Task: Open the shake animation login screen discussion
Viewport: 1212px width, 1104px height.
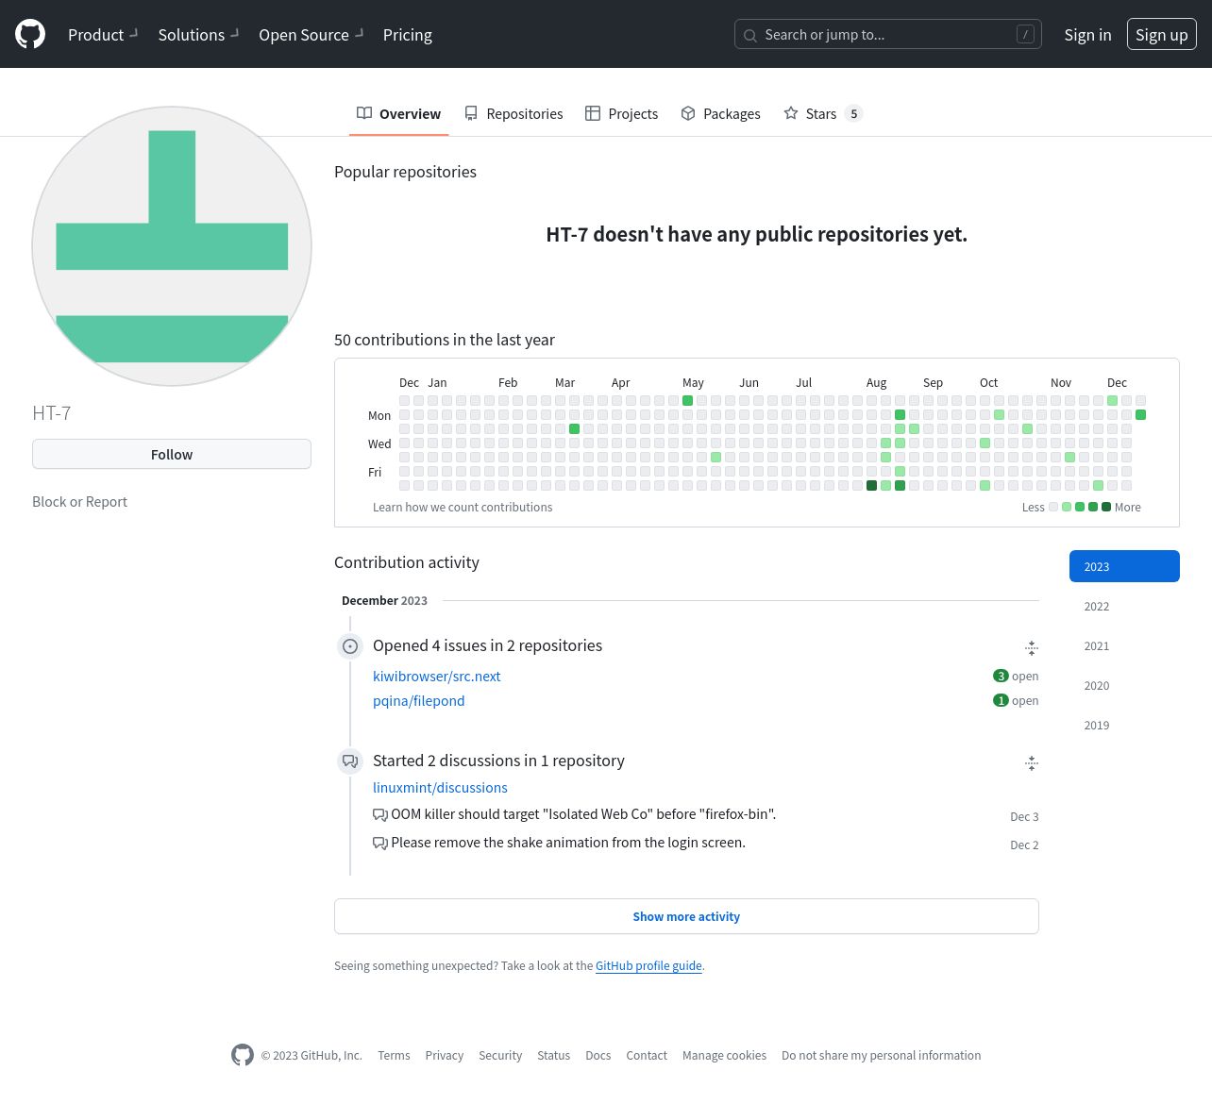Action: pyautogui.click(x=568, y=843)
